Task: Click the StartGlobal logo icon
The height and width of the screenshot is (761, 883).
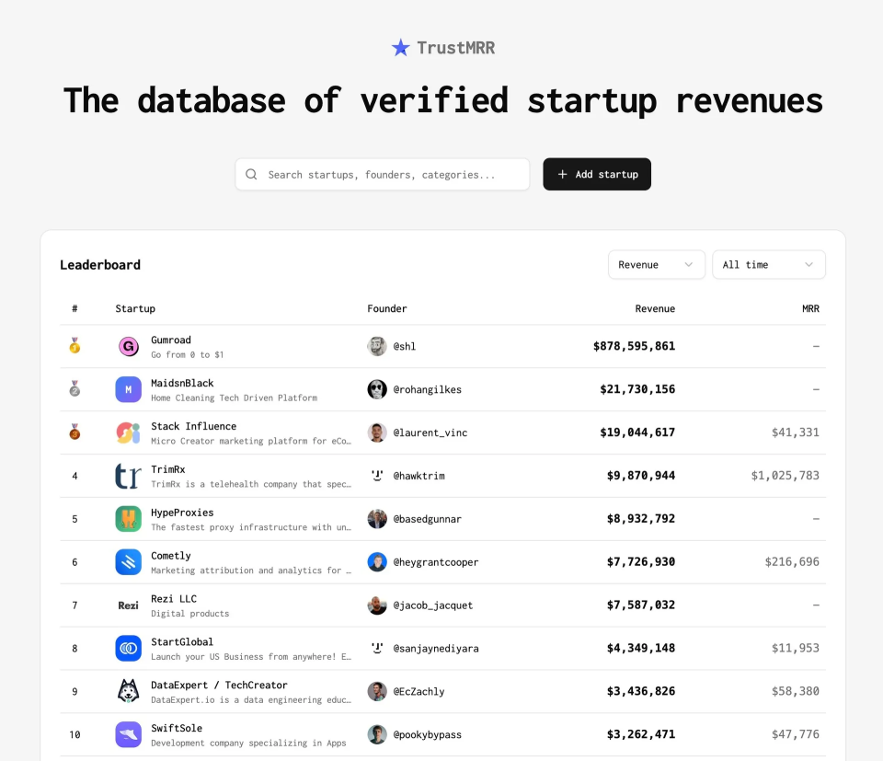Action: point(128,649)
